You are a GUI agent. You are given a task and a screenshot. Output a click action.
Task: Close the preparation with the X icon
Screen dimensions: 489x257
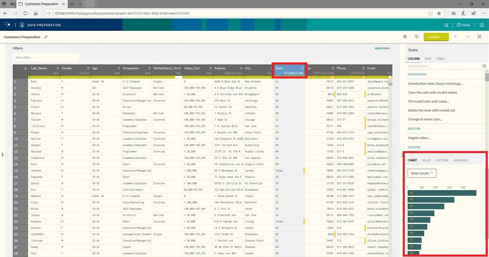[479, 37]
